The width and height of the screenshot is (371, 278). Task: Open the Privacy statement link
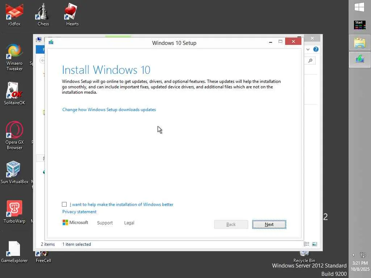pyautogui.click(x=79, y=211)
